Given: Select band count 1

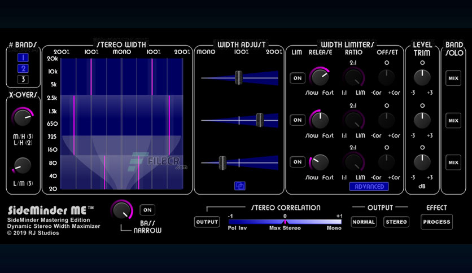Looking at the screenshot, I should pos(23,58).
